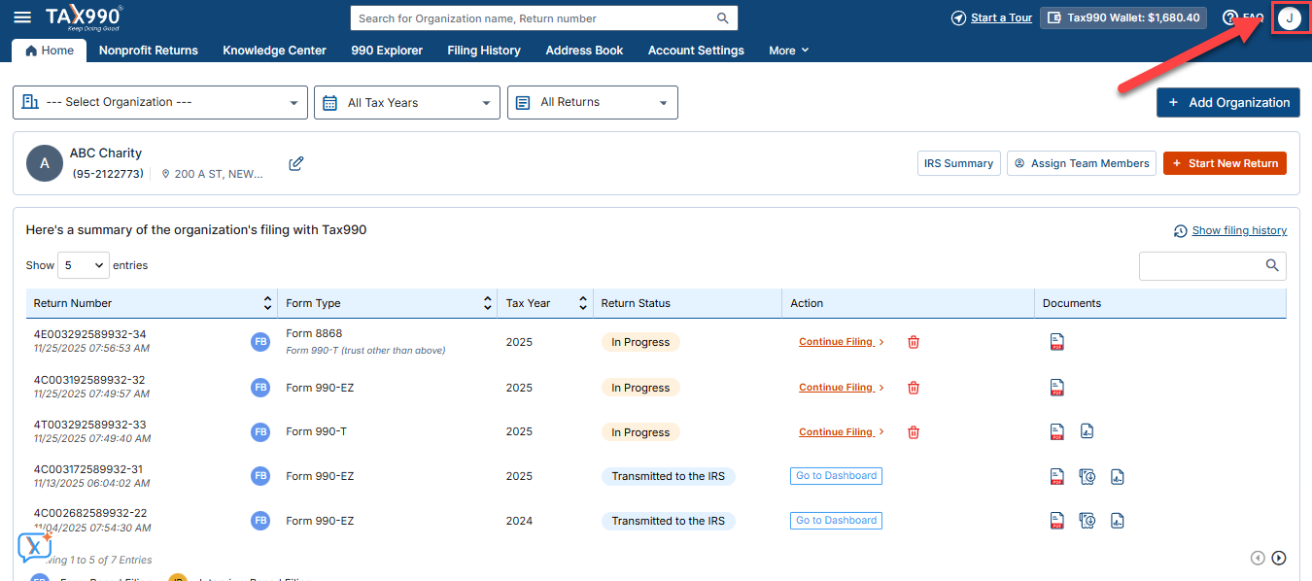Sort the table by Form Type

(x=487, y=303)
